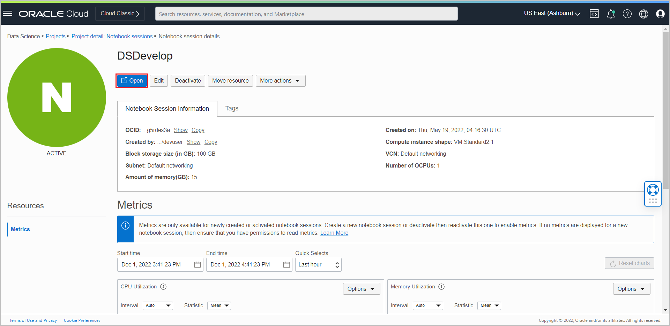View the CPU Utilization info tooltip icon
670x326 pixels.
click(163, 287)
